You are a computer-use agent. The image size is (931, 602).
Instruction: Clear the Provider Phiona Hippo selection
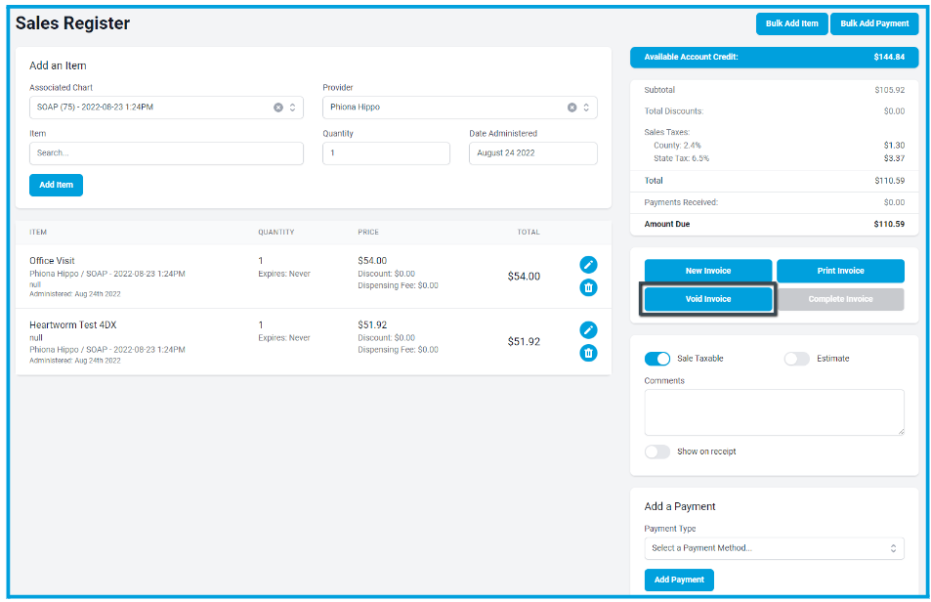coord(571,107)
